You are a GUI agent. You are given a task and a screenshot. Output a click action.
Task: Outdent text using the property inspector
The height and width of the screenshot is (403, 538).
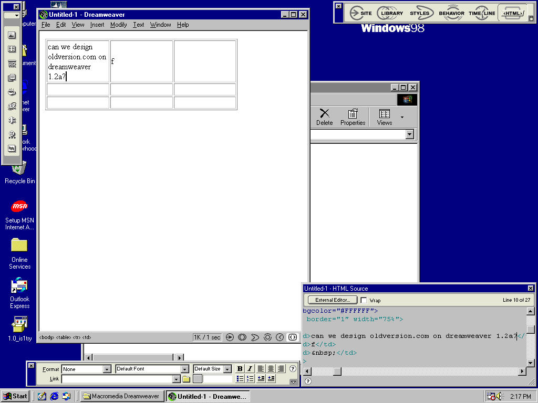261,379
